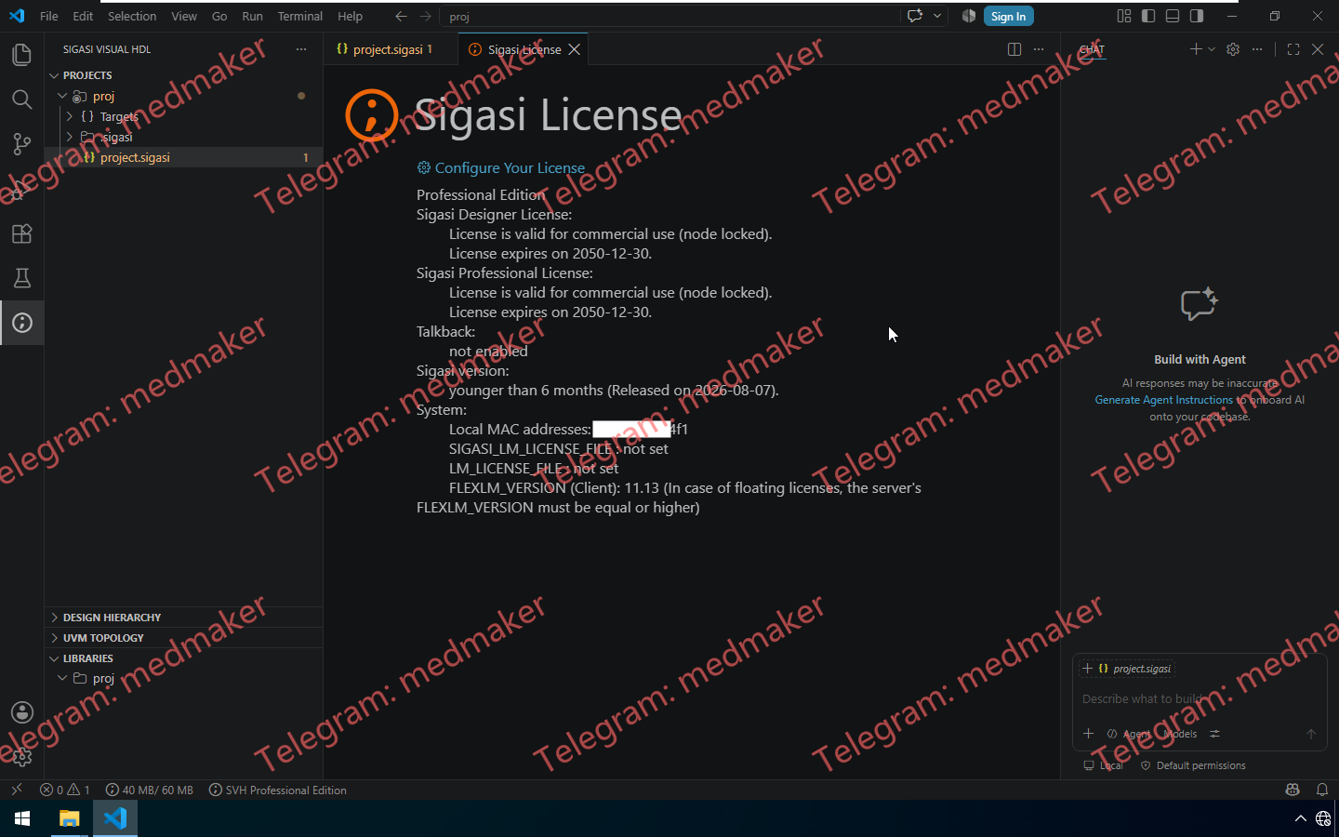This screenshot has height=837, width=1339.
Task: Send chat message arrow button
Action: (x=1311, y=734)
